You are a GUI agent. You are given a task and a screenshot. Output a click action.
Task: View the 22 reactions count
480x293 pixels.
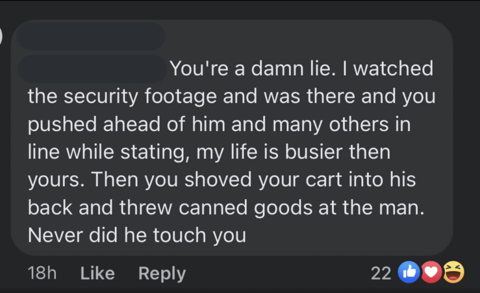(381, 273)
